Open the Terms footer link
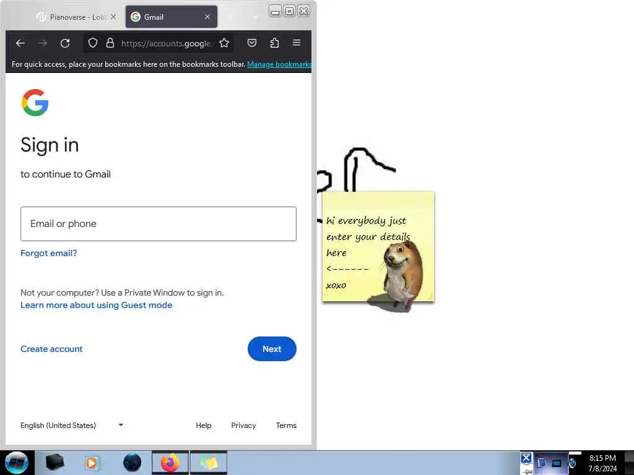The width and height of the screenshot is (634, 475). click(286, 426)
